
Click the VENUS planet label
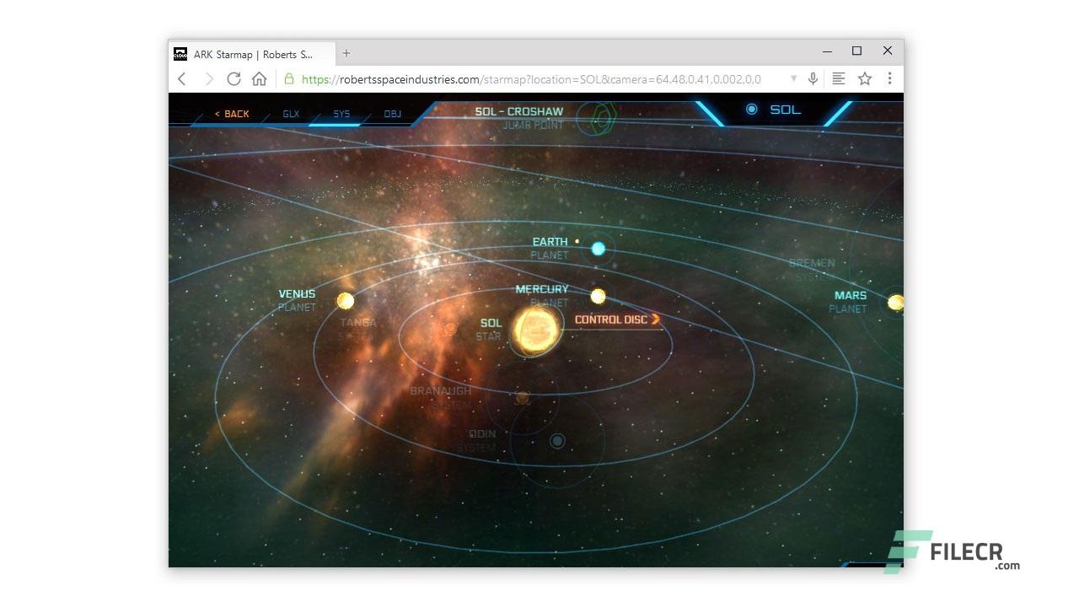[x=297, y=294]
